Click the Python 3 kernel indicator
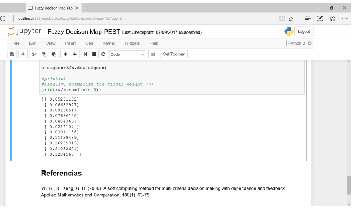The width and height of the screenshot is (356, 211). point(297,43)
